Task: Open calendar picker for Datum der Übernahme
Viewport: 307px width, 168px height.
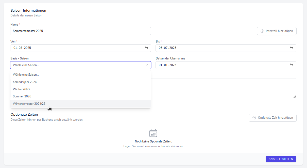Action: (291, 65)
